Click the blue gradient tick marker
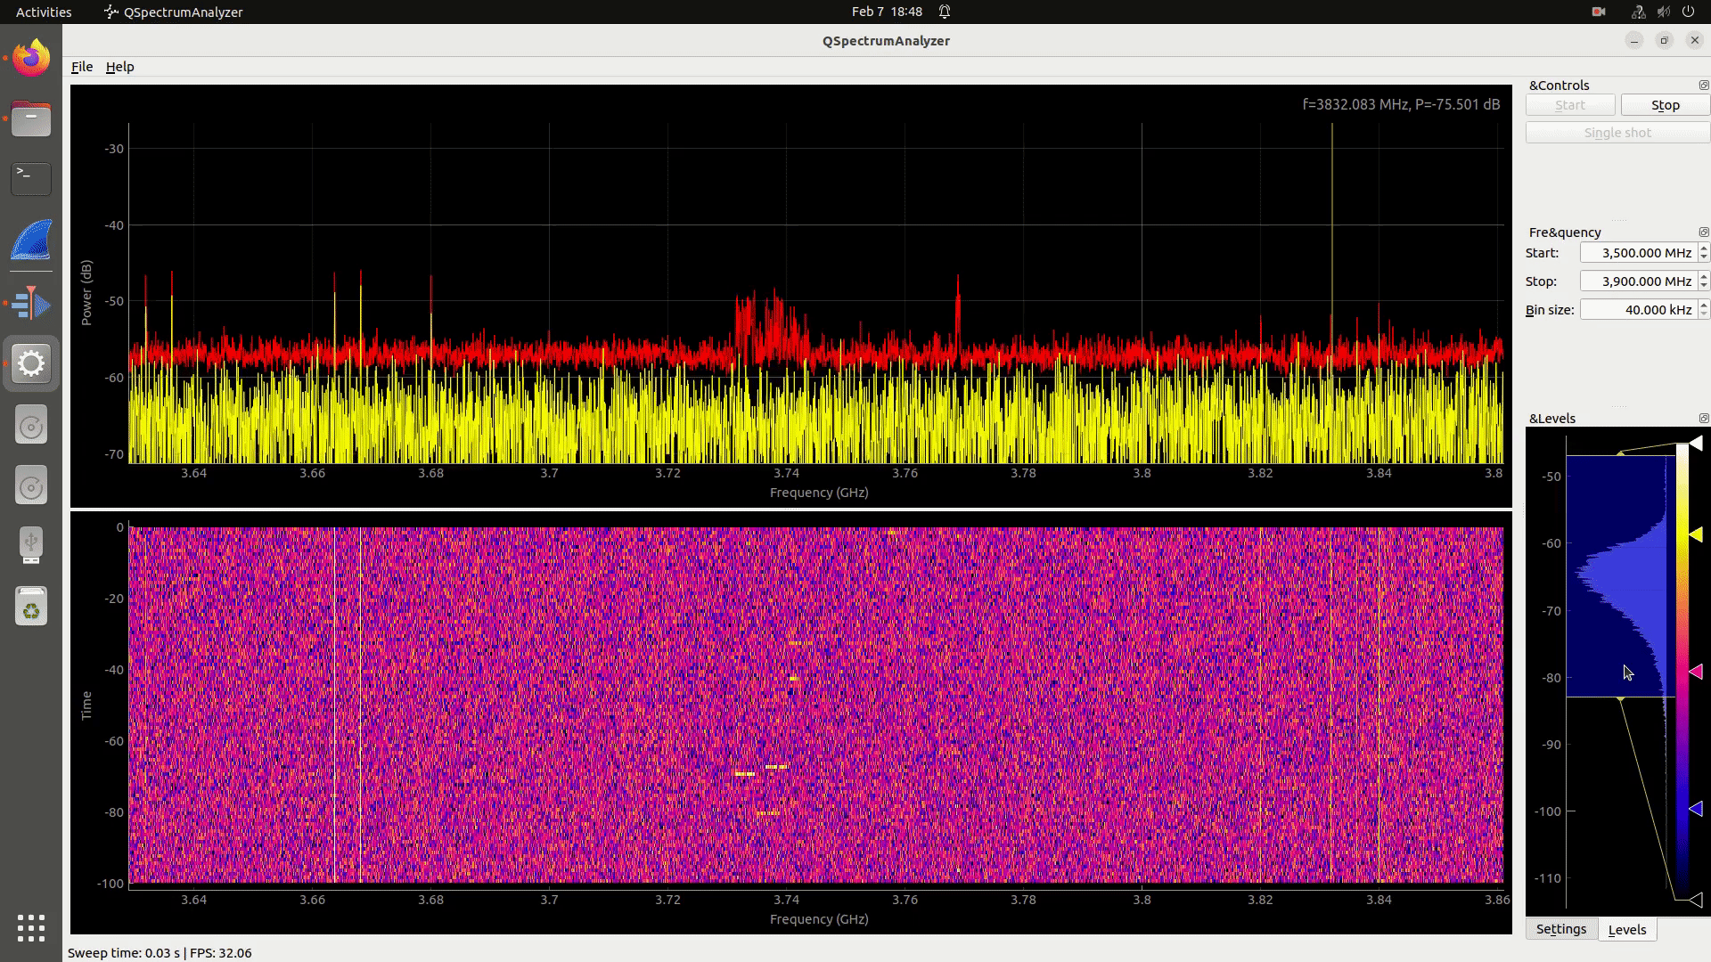The height and width of the screenshot is (962, 1711). pyautogui.click(x=1696, y=809)
